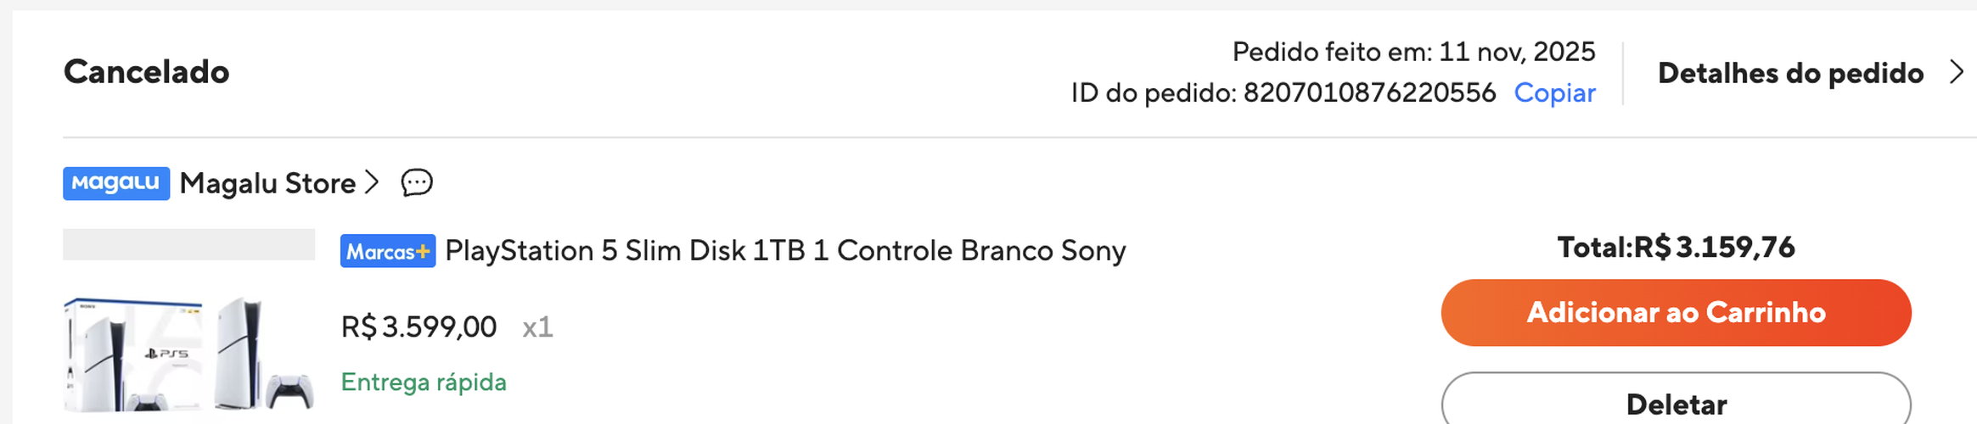The height and width of the screenshot is (424, 1977).
Task: Open the Magalu Store seller page
Action: pyautogui.click(x=267, y=183)
